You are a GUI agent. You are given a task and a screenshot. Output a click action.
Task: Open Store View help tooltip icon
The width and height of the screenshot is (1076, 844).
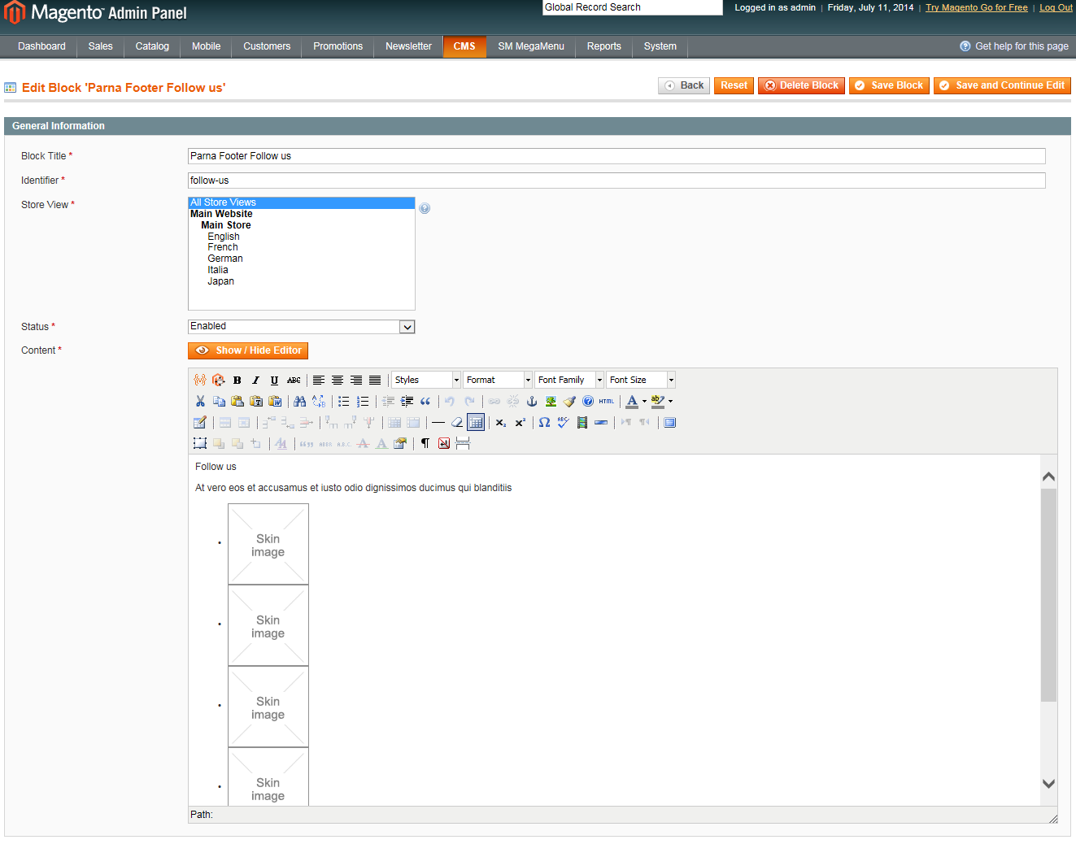click(x=425, y=208)
